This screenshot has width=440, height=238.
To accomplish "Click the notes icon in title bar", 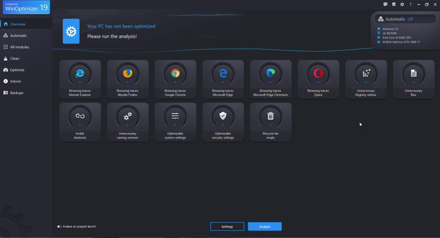I will click(x=394, y=5).
